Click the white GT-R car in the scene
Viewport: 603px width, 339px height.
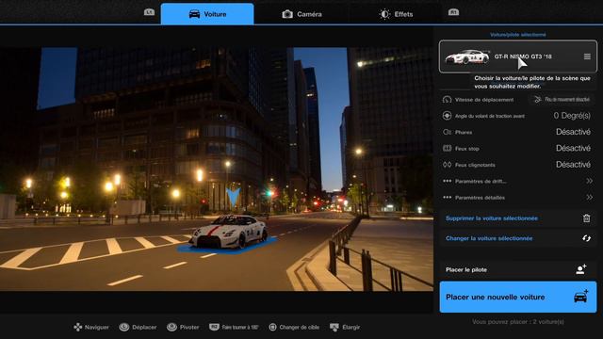tap(229, 232)
